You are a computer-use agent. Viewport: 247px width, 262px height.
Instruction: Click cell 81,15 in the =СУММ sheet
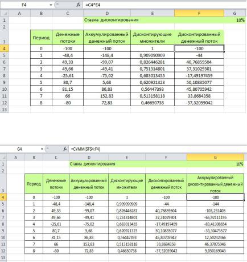click(56, 237)
